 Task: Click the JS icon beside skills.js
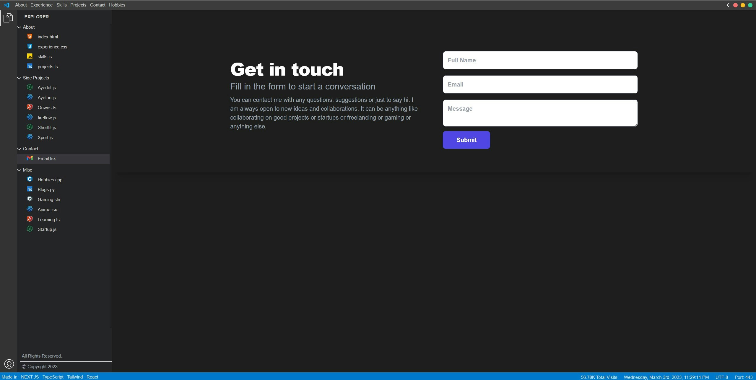click(x=30, y=56)
